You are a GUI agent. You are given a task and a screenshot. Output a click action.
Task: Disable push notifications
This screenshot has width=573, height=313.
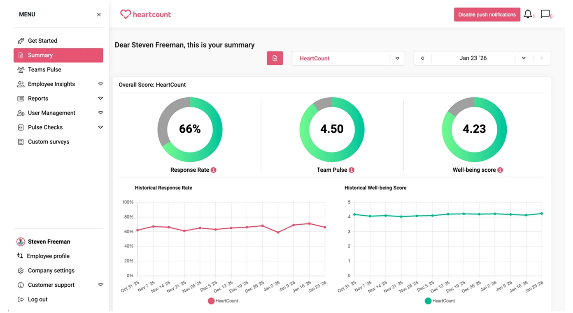tap(487, 15)
